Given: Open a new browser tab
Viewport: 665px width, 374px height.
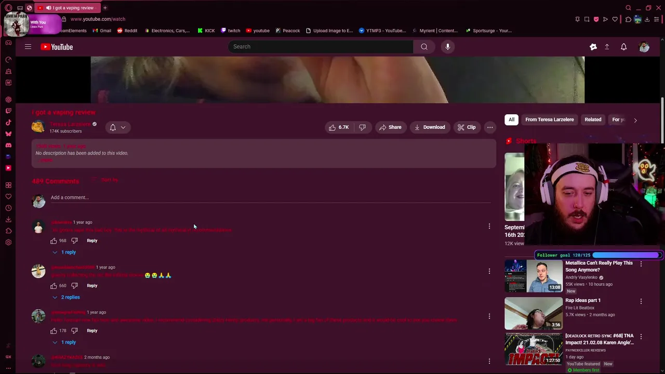Looking at the screenshot, I should click(x=105, y=8).
